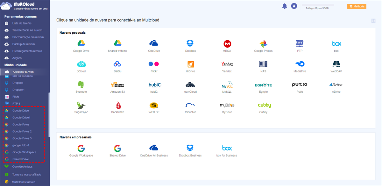Select Dropbox Business cloud
Screen dimensions: 382x186
190,151
